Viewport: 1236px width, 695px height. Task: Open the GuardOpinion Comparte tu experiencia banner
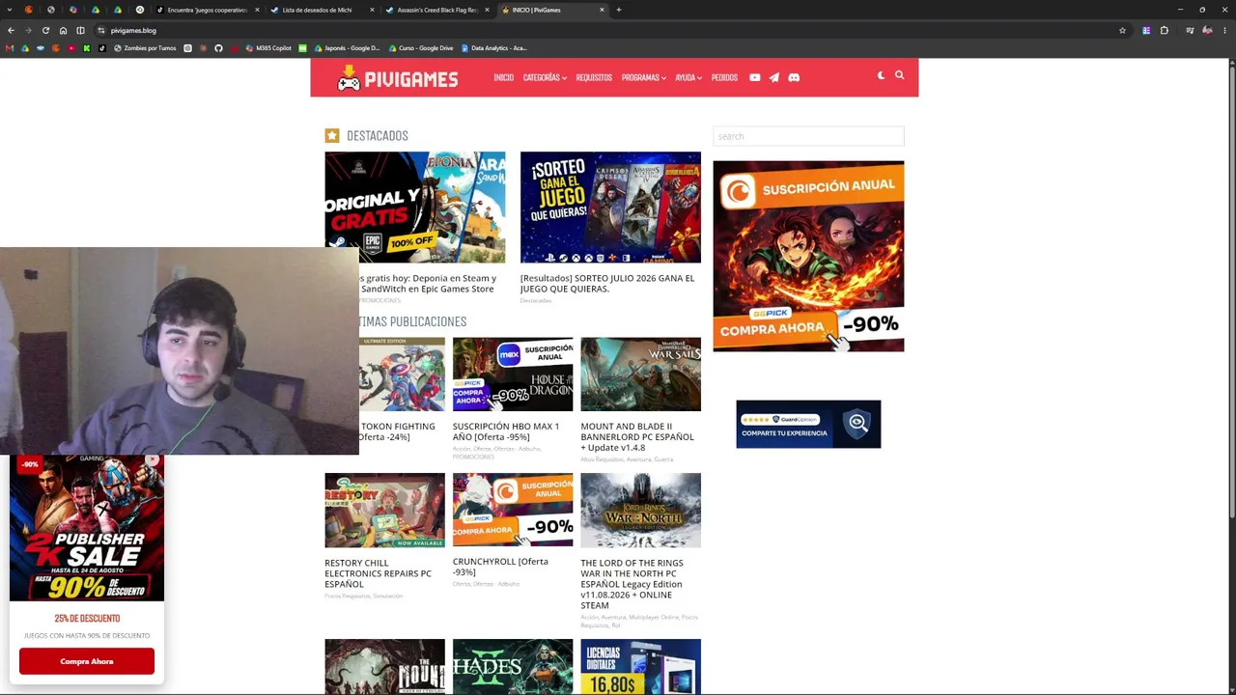[808, 424]
